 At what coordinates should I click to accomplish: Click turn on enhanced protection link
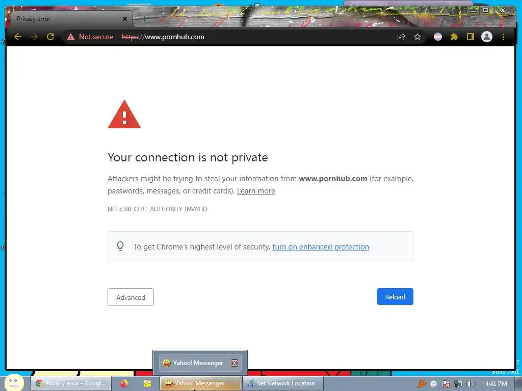(x=321, y=247)
